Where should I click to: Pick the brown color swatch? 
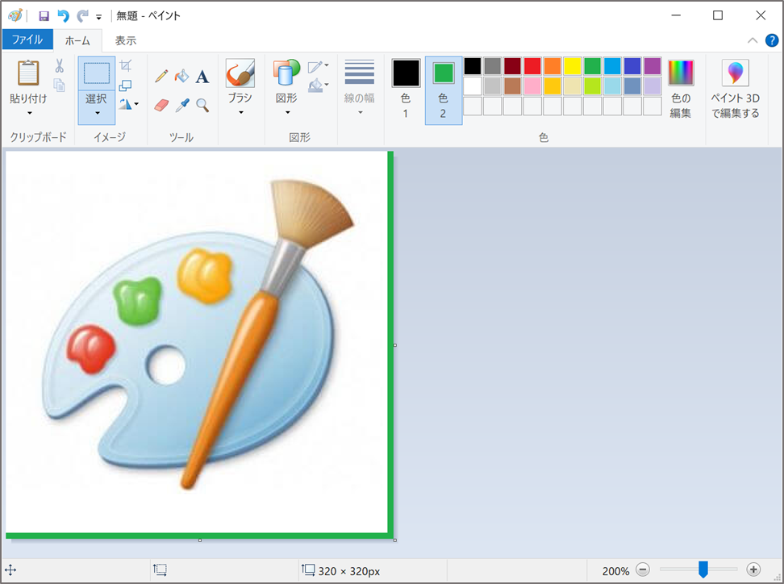(512, 86)
